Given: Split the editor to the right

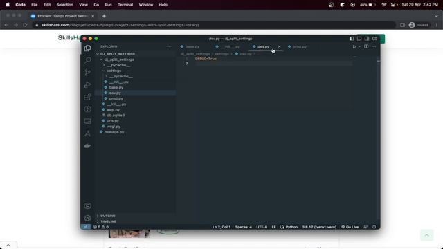Looking at the screenshot, I should tap(366, 46).
